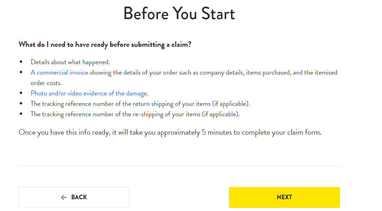Select the re-shipping tracking reference text

[135, 114]
